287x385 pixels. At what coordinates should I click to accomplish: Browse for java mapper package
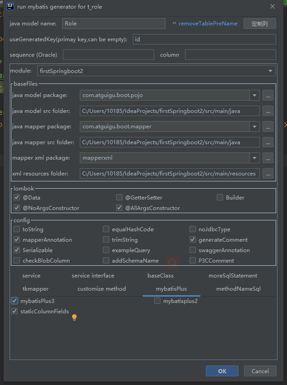268,127
